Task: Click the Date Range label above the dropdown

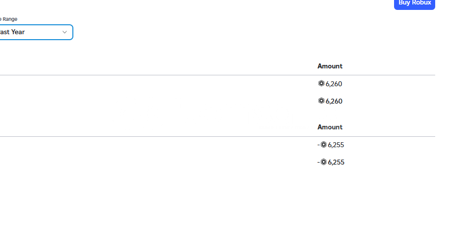Action: tap(8, 19)
